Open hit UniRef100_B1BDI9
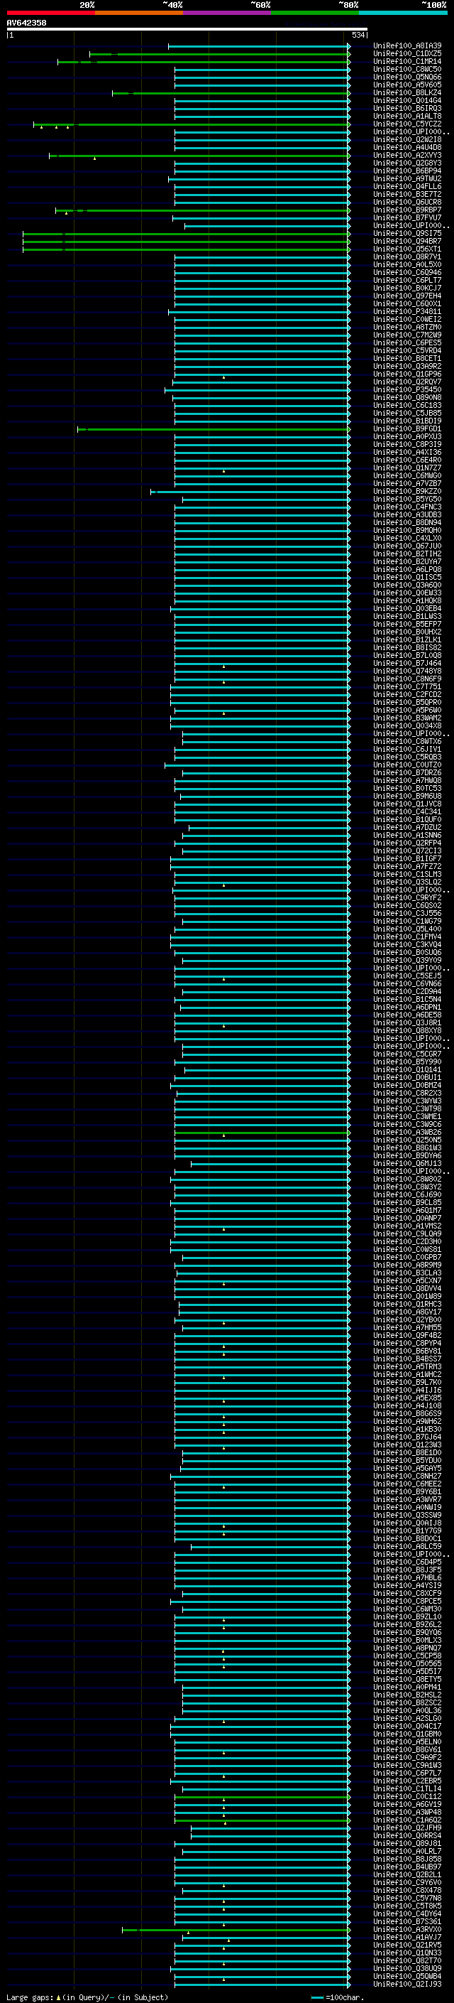The image size is (454, 2003). tap(407, 421)
